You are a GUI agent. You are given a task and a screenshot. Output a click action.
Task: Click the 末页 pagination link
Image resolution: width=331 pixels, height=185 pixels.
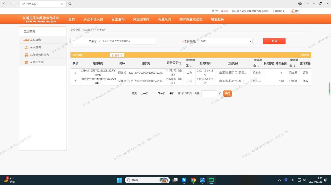click(x=172, y=94)
